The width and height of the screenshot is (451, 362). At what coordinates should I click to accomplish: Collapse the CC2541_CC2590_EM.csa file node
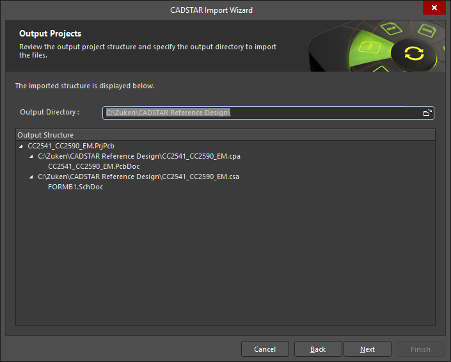coord(31,177)
